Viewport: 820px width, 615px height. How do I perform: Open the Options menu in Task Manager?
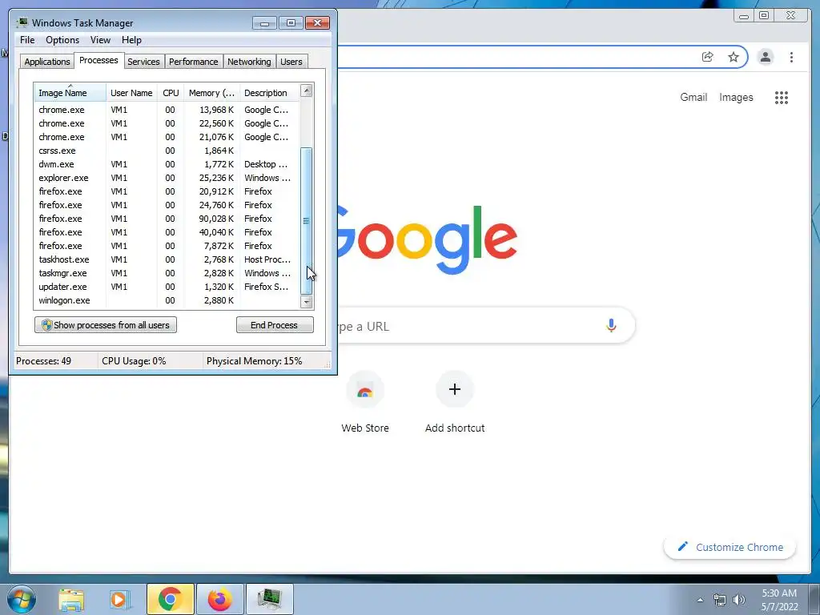62,40
